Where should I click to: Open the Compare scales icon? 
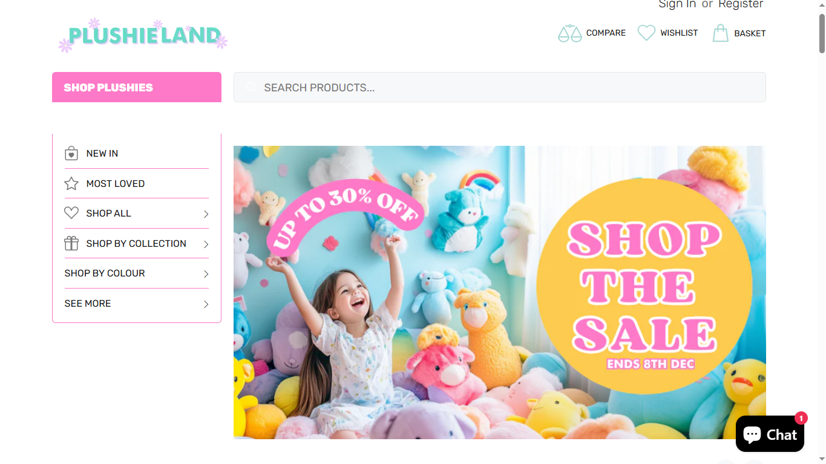(569, 33)
